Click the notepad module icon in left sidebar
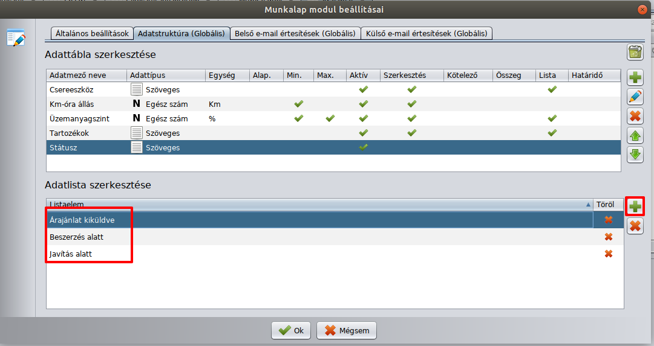Viewport: 654px width, 346px height. (16, 37)
